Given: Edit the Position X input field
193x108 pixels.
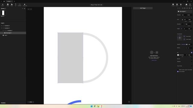Looking at the screenshot, I should click(x=184, y=15).
